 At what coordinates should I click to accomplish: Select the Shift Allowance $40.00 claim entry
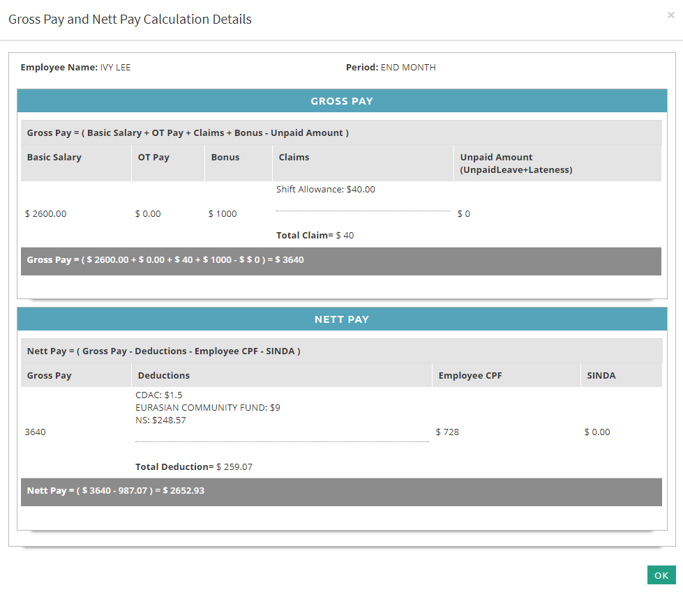(x=325, y=189)
